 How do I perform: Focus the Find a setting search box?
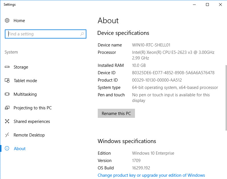pos(43,34)
